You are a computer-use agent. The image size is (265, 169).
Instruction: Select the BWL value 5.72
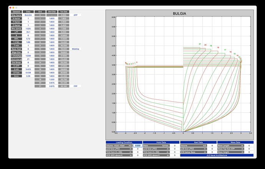tap(28, 39)
